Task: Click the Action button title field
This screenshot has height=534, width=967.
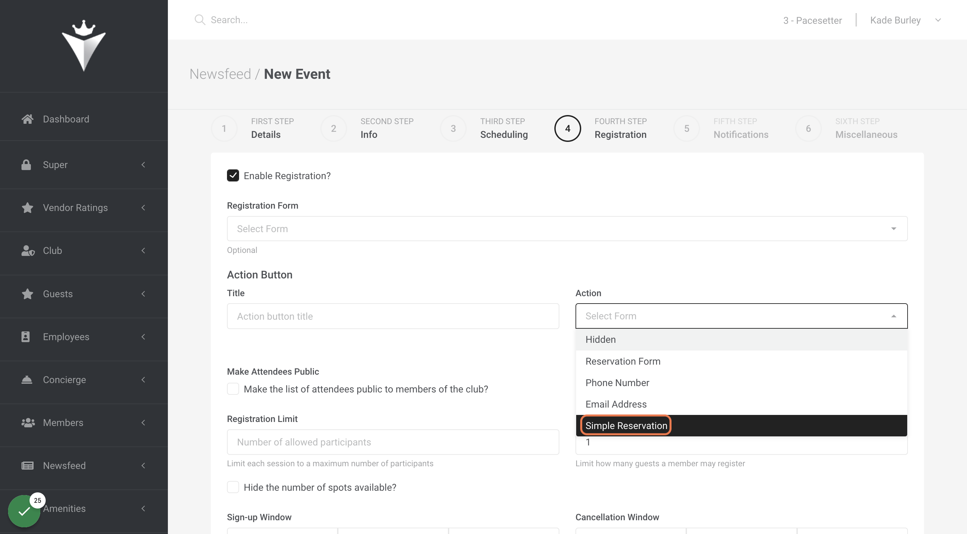Action: 393,316
